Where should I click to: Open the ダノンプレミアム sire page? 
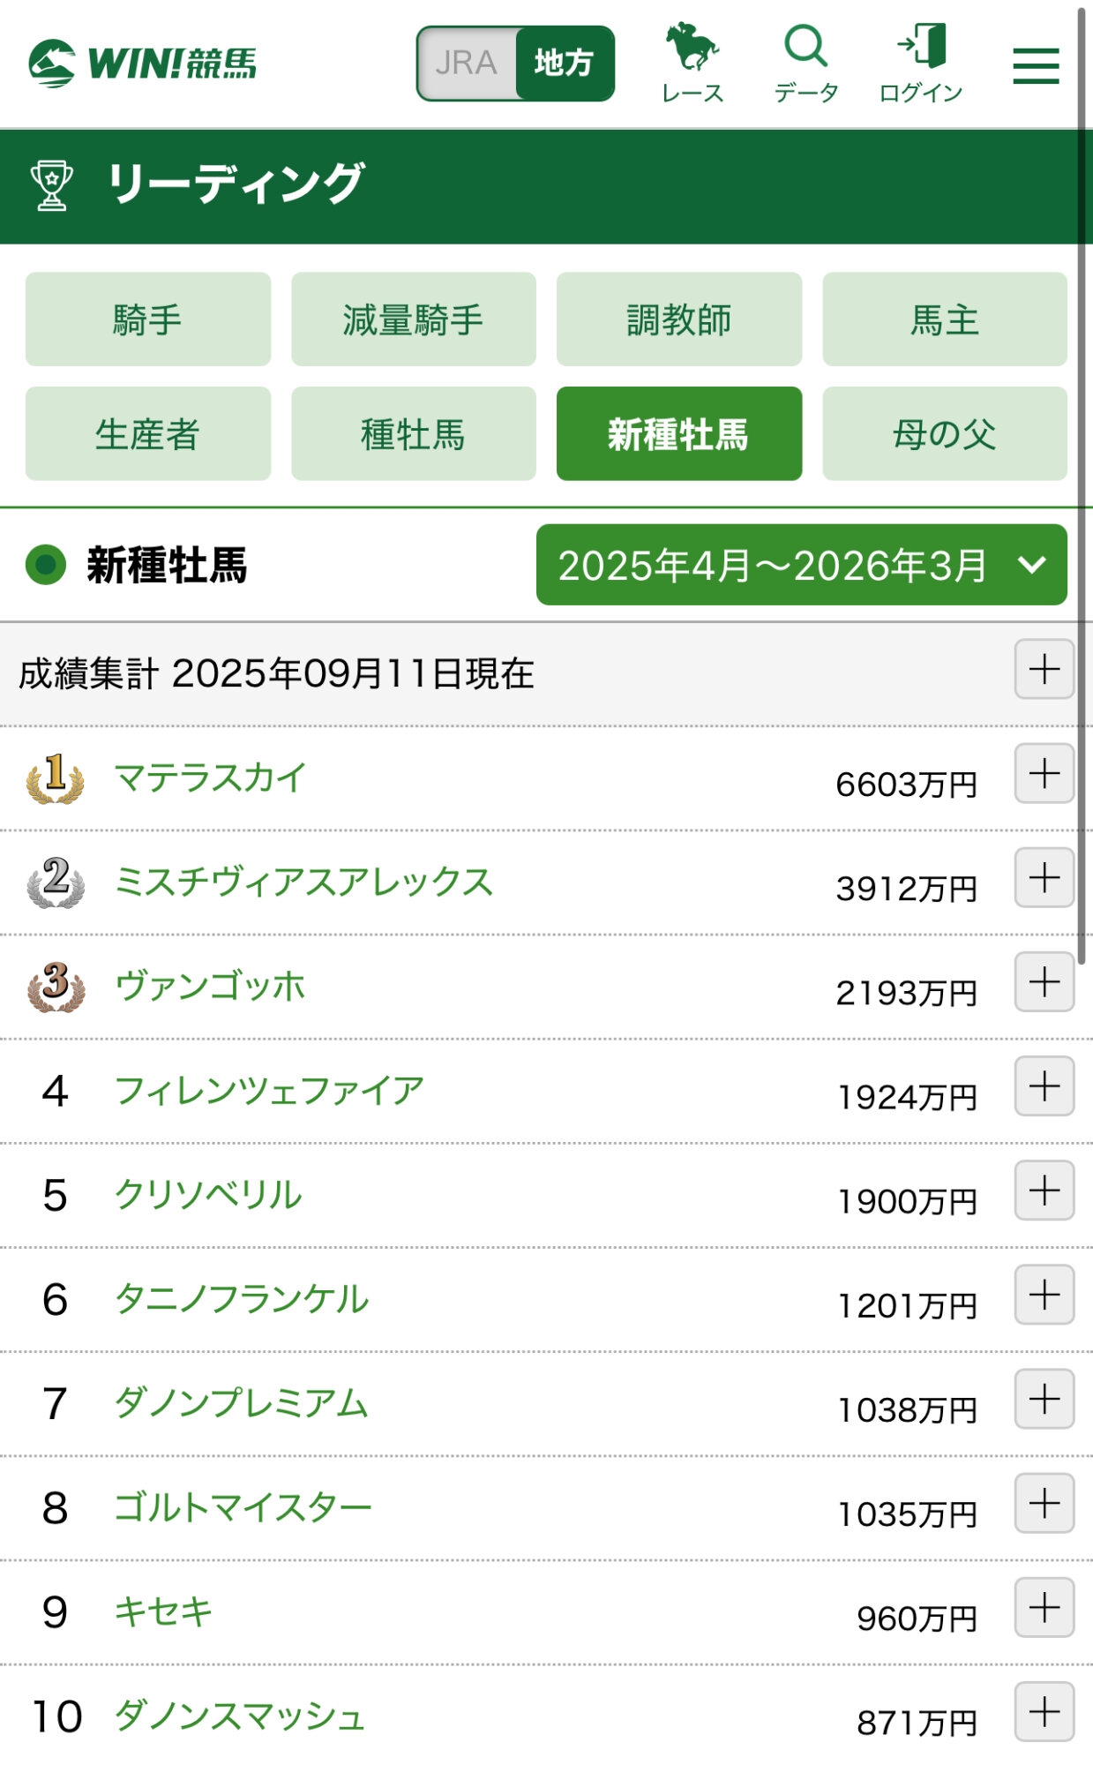coord(241,1403)
